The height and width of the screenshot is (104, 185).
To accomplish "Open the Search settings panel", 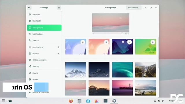I will 44,40.
